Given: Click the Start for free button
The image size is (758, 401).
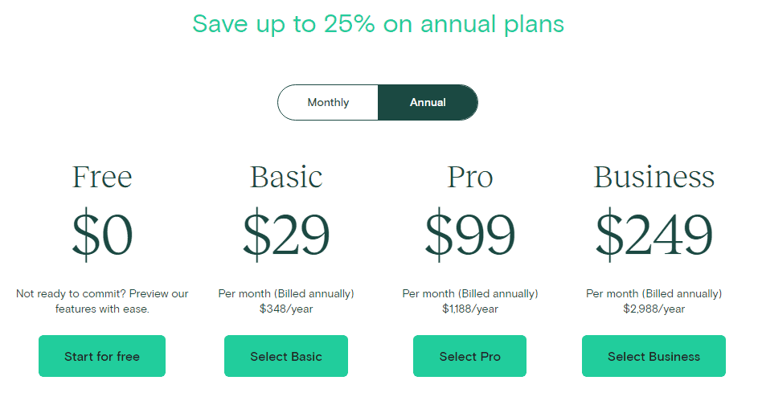Looking at the screenshot, I should click(102, 356).
